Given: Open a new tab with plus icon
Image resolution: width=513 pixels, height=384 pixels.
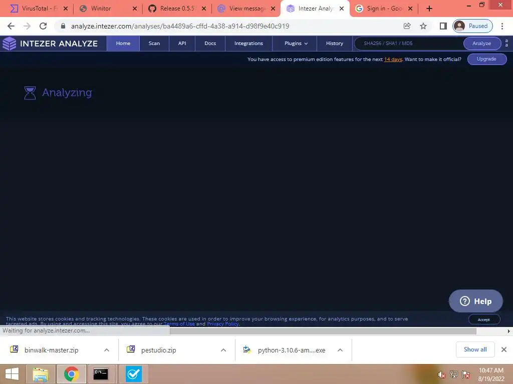Looking at the screenshot, I should coord(429,8).
